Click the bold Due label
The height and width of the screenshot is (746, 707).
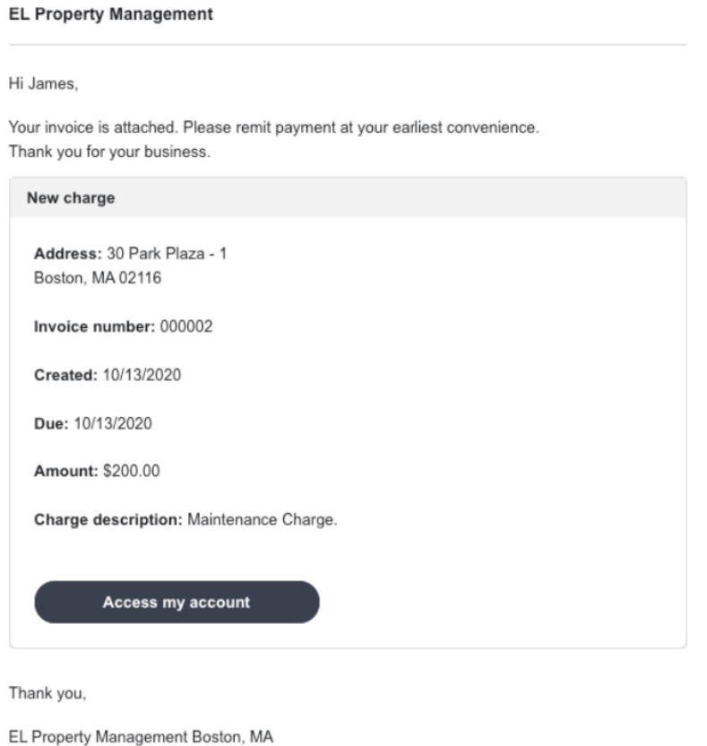(x=51, y=424)
